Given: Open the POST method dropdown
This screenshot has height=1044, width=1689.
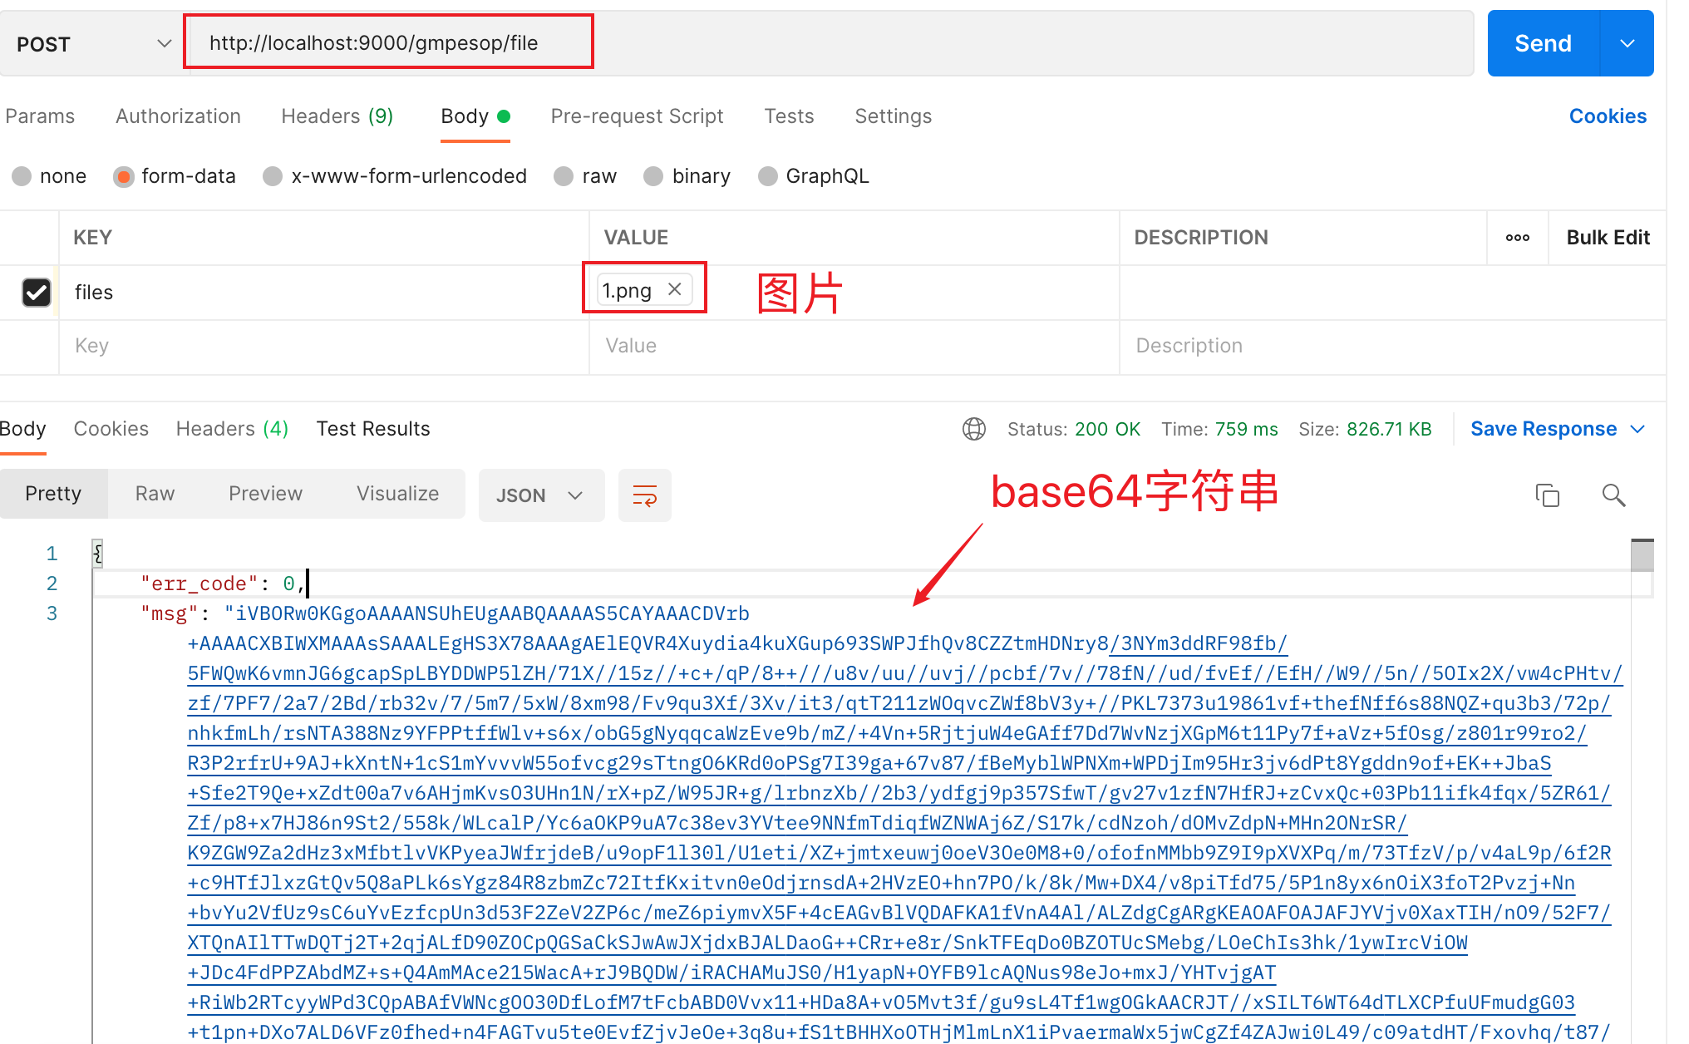Looking at the screenshot, I should [x=93, y=44].
